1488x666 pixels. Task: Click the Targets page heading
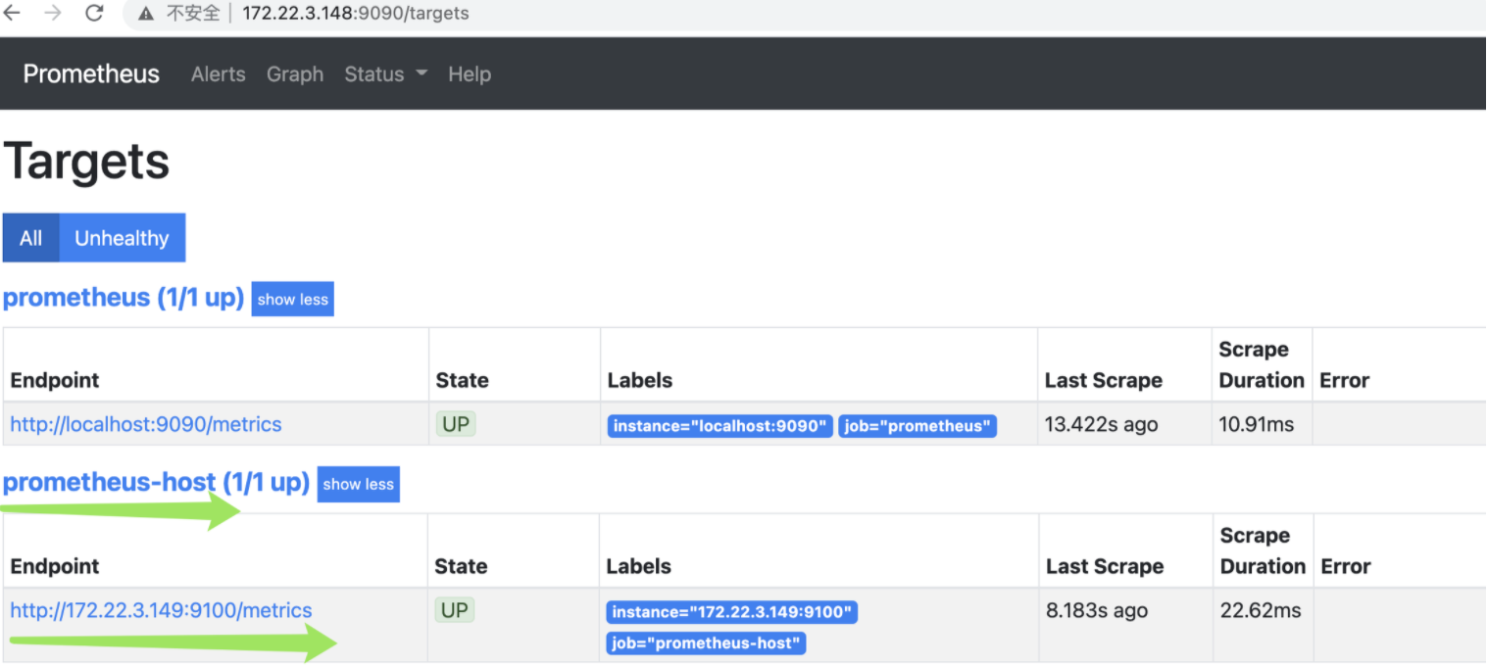tap(87, 162)
